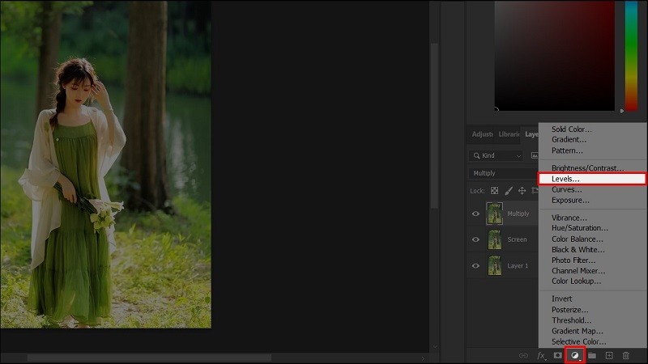Open the blend mode dropdown showing Multiply
This screenshot has height=364, width=648.
[x=503, y=173]
